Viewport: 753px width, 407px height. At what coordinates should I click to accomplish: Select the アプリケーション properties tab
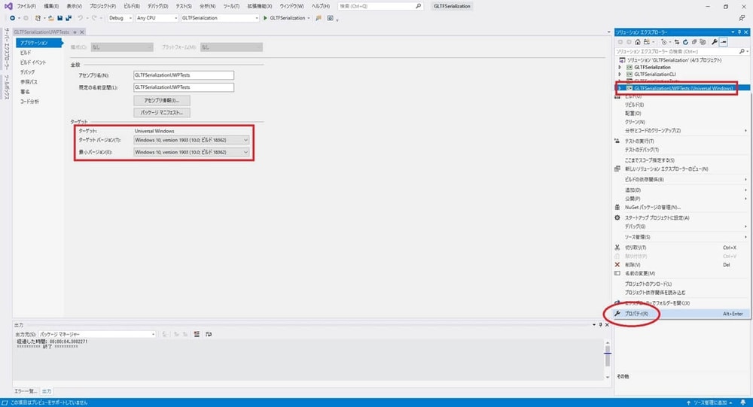click(x=39, y=43)
